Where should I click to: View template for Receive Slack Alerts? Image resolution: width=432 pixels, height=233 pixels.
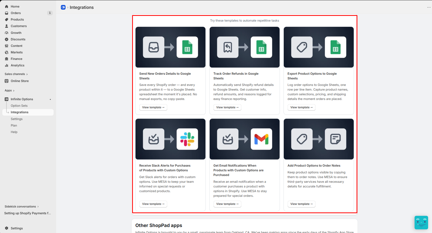pyautogui.click(x=153, y=204)
